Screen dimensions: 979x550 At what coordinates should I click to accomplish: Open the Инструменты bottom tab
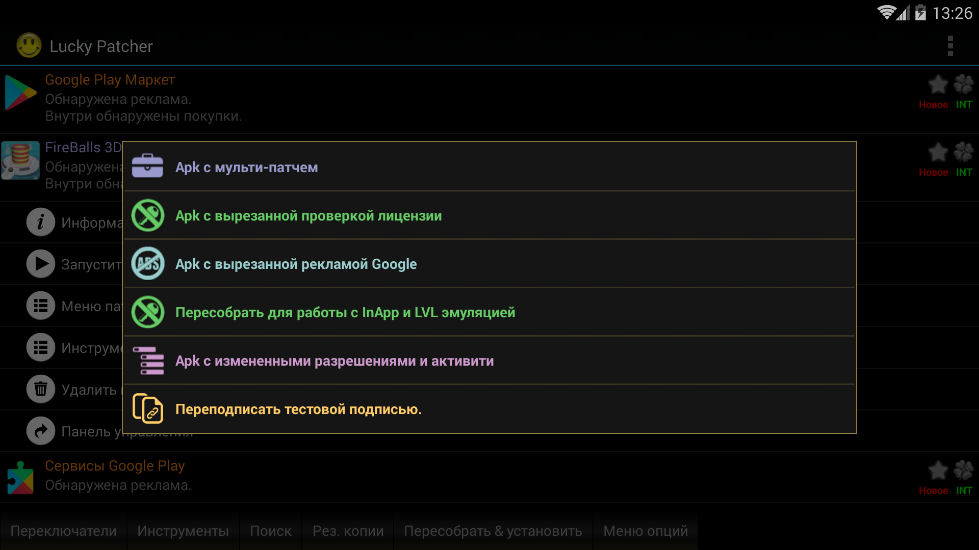tap(183, 531)
